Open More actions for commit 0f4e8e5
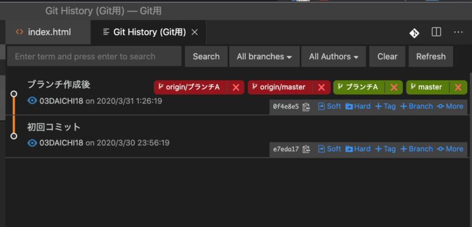Image resolution: width=472 pixels, height=227 pixels. click(450, 106)
